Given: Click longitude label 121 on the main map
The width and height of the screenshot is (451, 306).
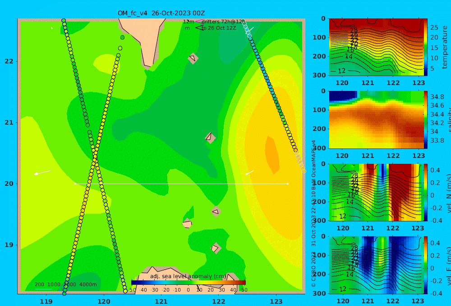Looking at the screenshot, I should [161, 301].
